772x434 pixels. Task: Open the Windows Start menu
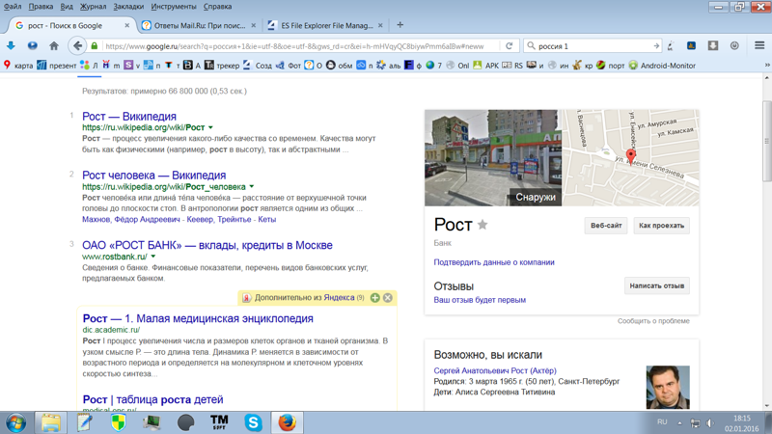click(15, 422)
